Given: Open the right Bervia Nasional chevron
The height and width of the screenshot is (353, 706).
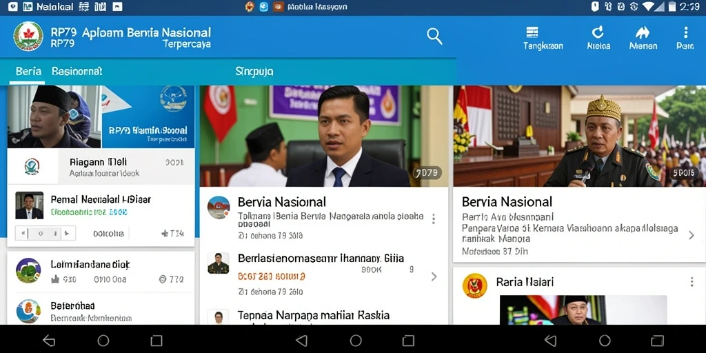Looking at the screenshot, I should (692, 235).
